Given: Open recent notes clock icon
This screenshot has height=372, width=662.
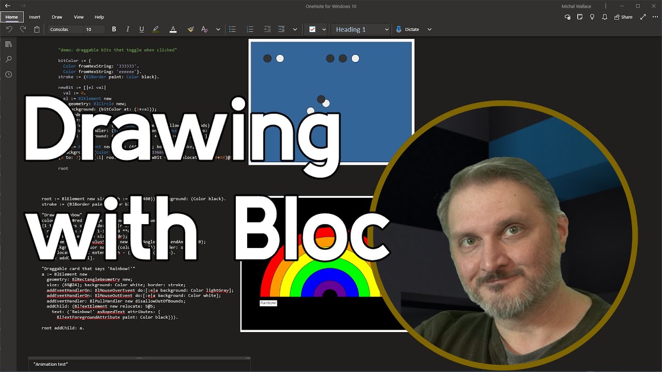Looking at the screenshot, I should [x=8, y=74].
